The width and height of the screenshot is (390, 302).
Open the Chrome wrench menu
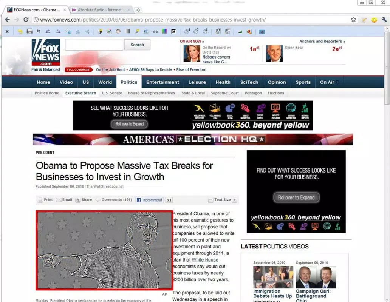(384, 20)
